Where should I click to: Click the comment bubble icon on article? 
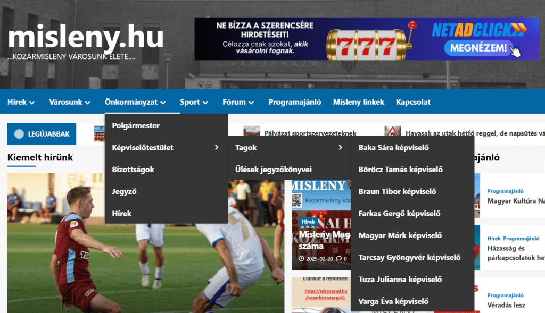pos(339,258)
